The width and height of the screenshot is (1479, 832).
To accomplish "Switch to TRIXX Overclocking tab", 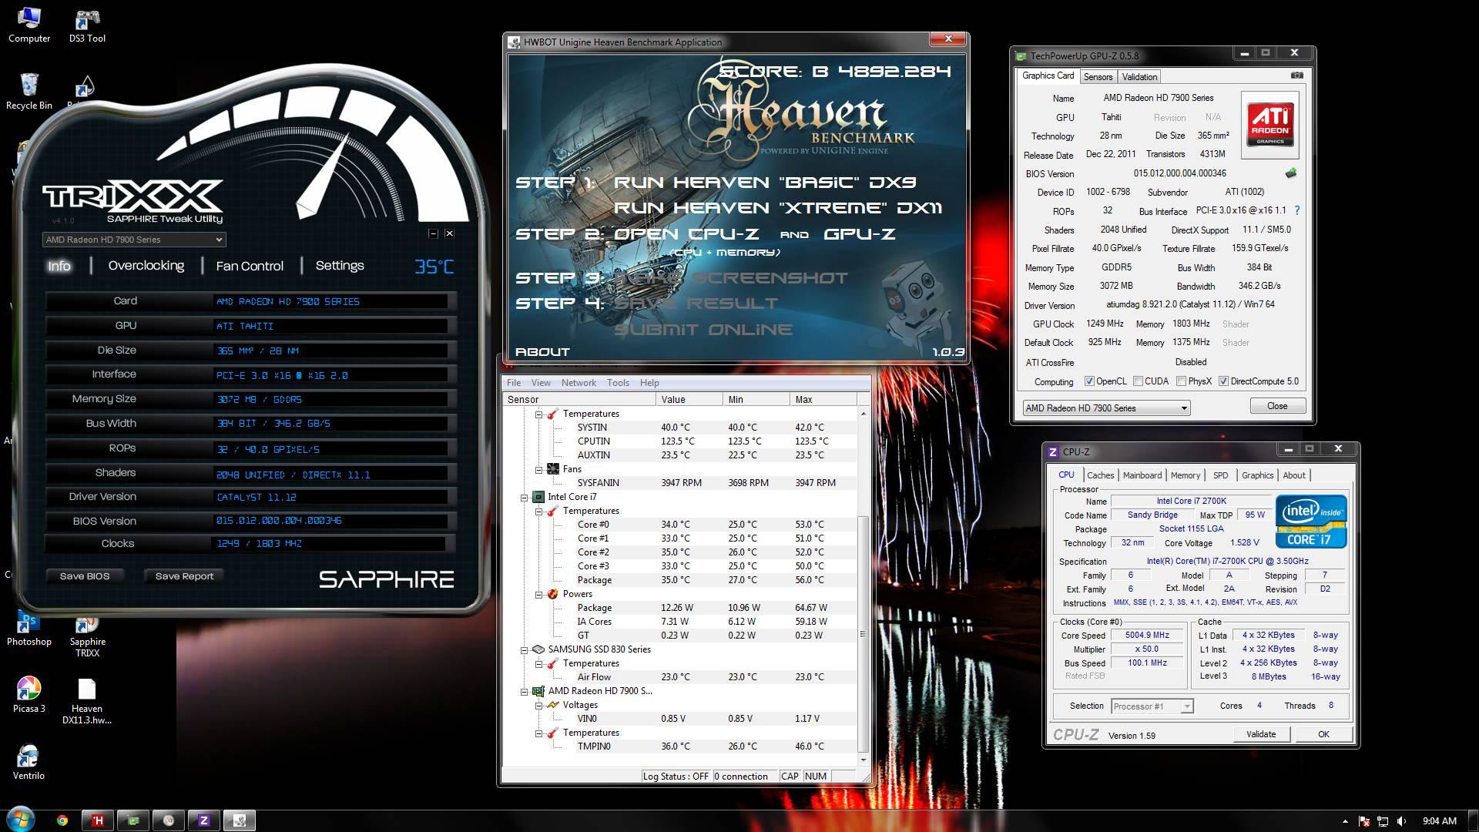I will click(146, 266).
